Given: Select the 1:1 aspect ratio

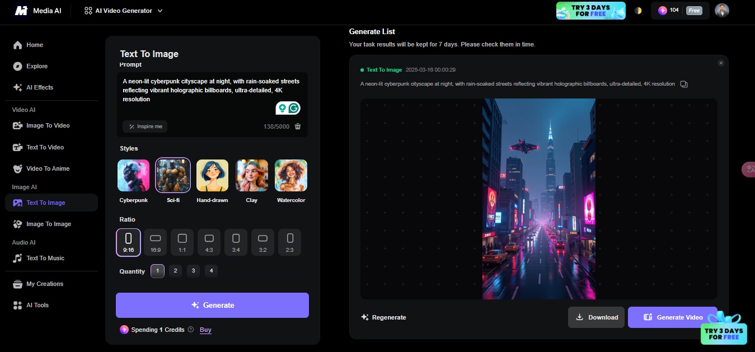Looking at the screenshot, I should point(182,242).
